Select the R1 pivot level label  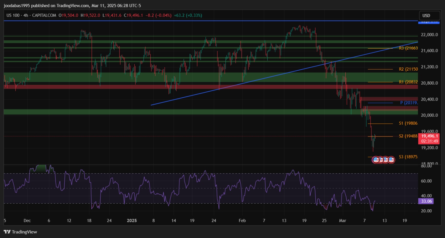(x=408, y=82)
